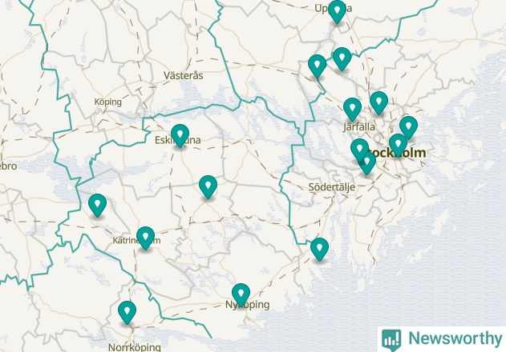The image size is (506, 352).
Task: Click the map pin on Uppsala
Action: click(x=338, y=12)
